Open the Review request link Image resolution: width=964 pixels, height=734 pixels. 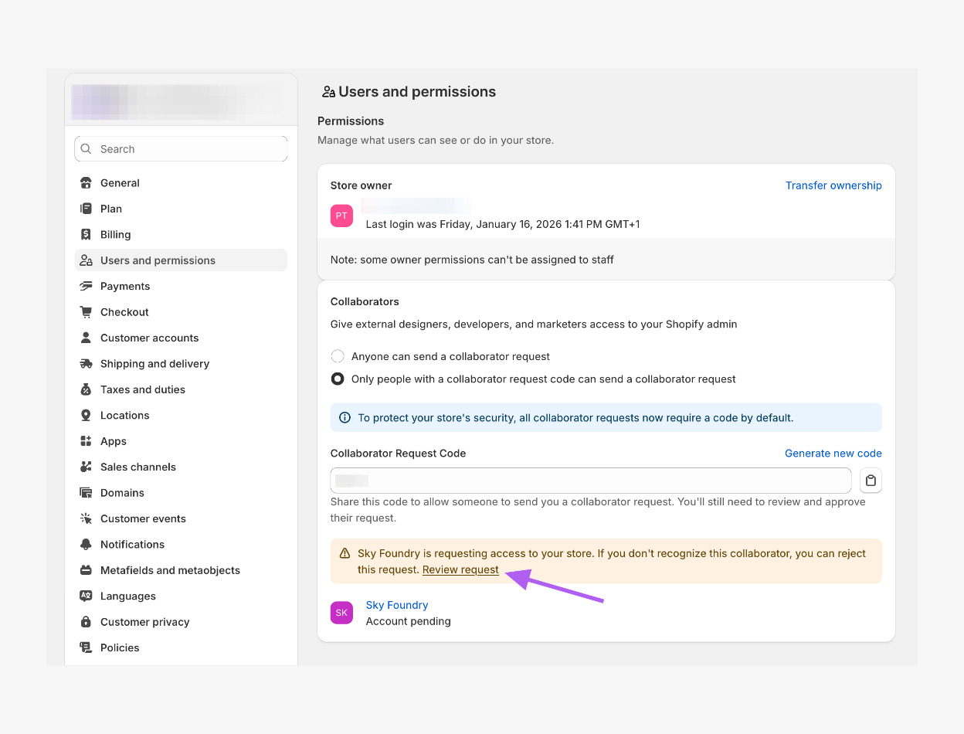point(460,570)
